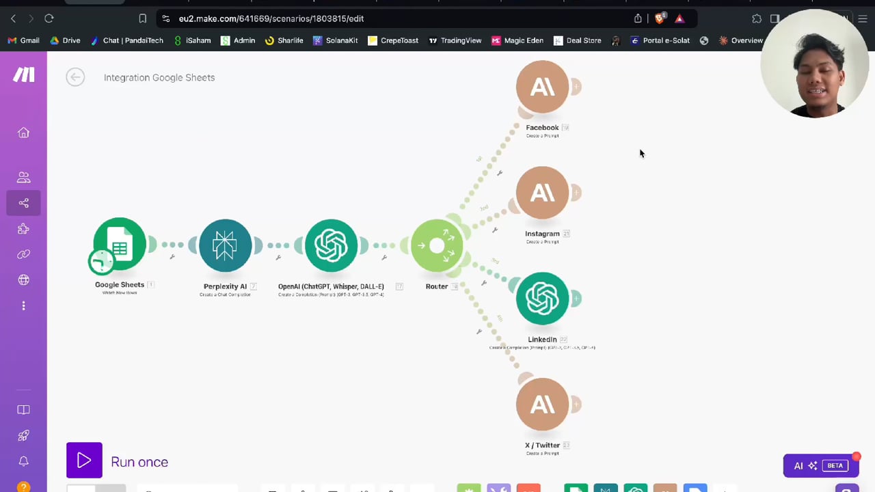Reload the browser page
Viewport: 875px width, 492px height.
click(49, 18)
